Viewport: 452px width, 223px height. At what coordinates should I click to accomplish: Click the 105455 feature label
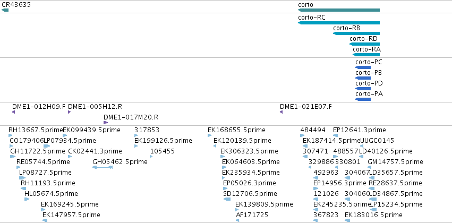click(163, 151)
